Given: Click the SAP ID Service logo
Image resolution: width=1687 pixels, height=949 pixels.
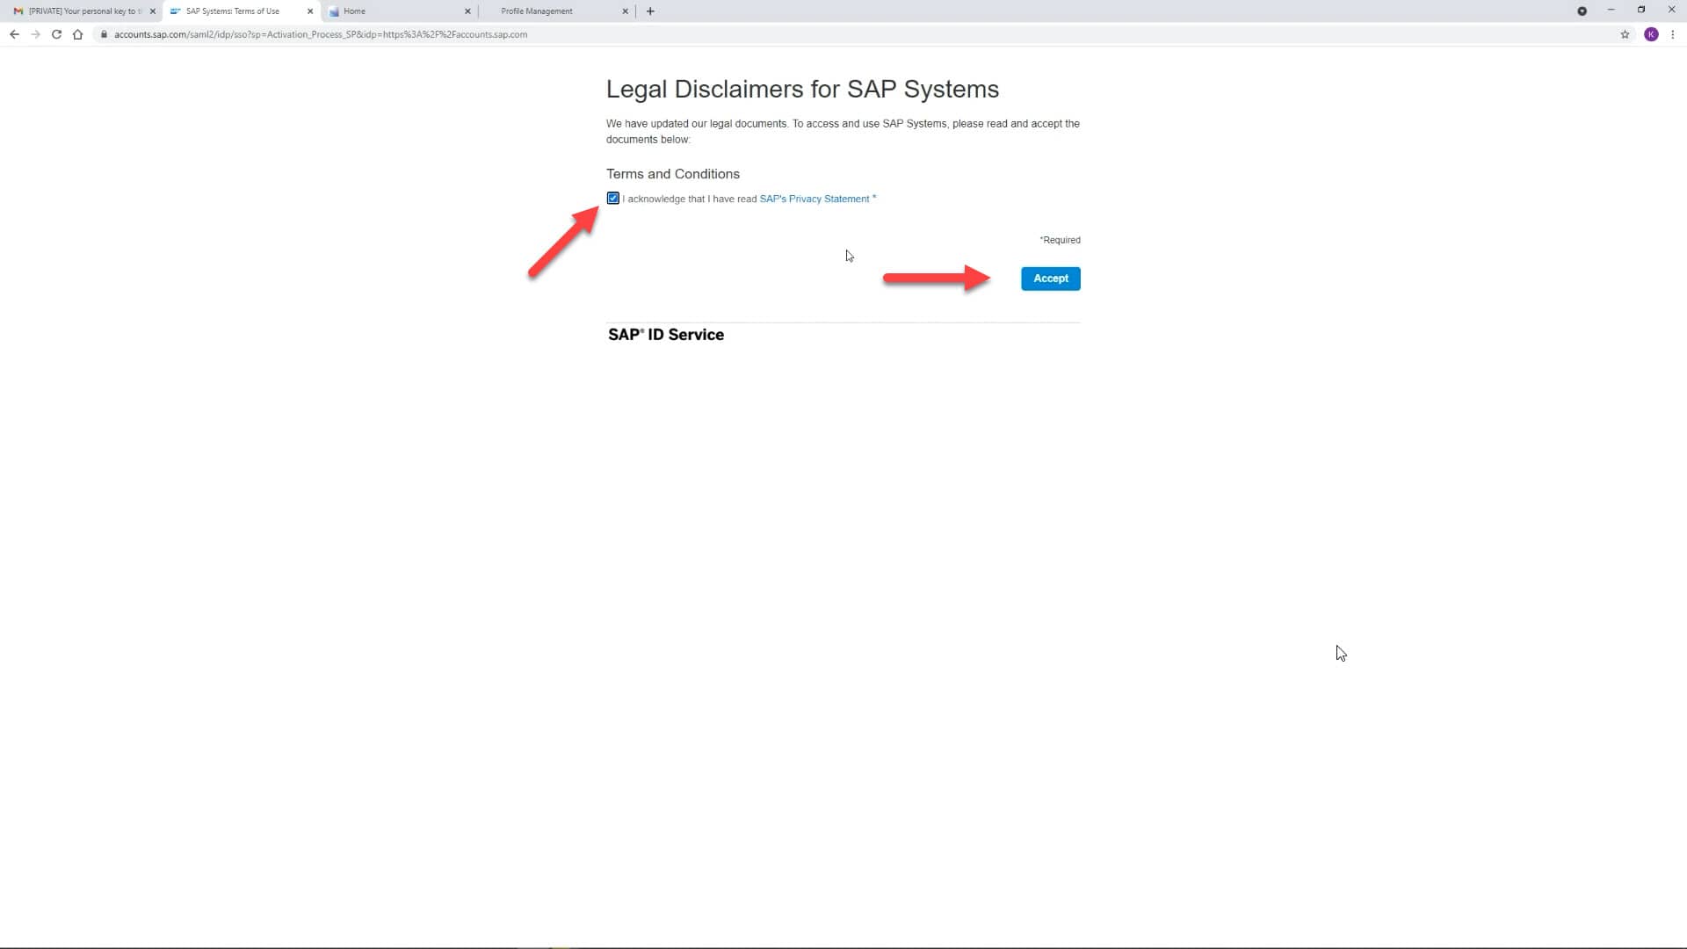Looking at the screenshot, I should [x=665, y=335].
